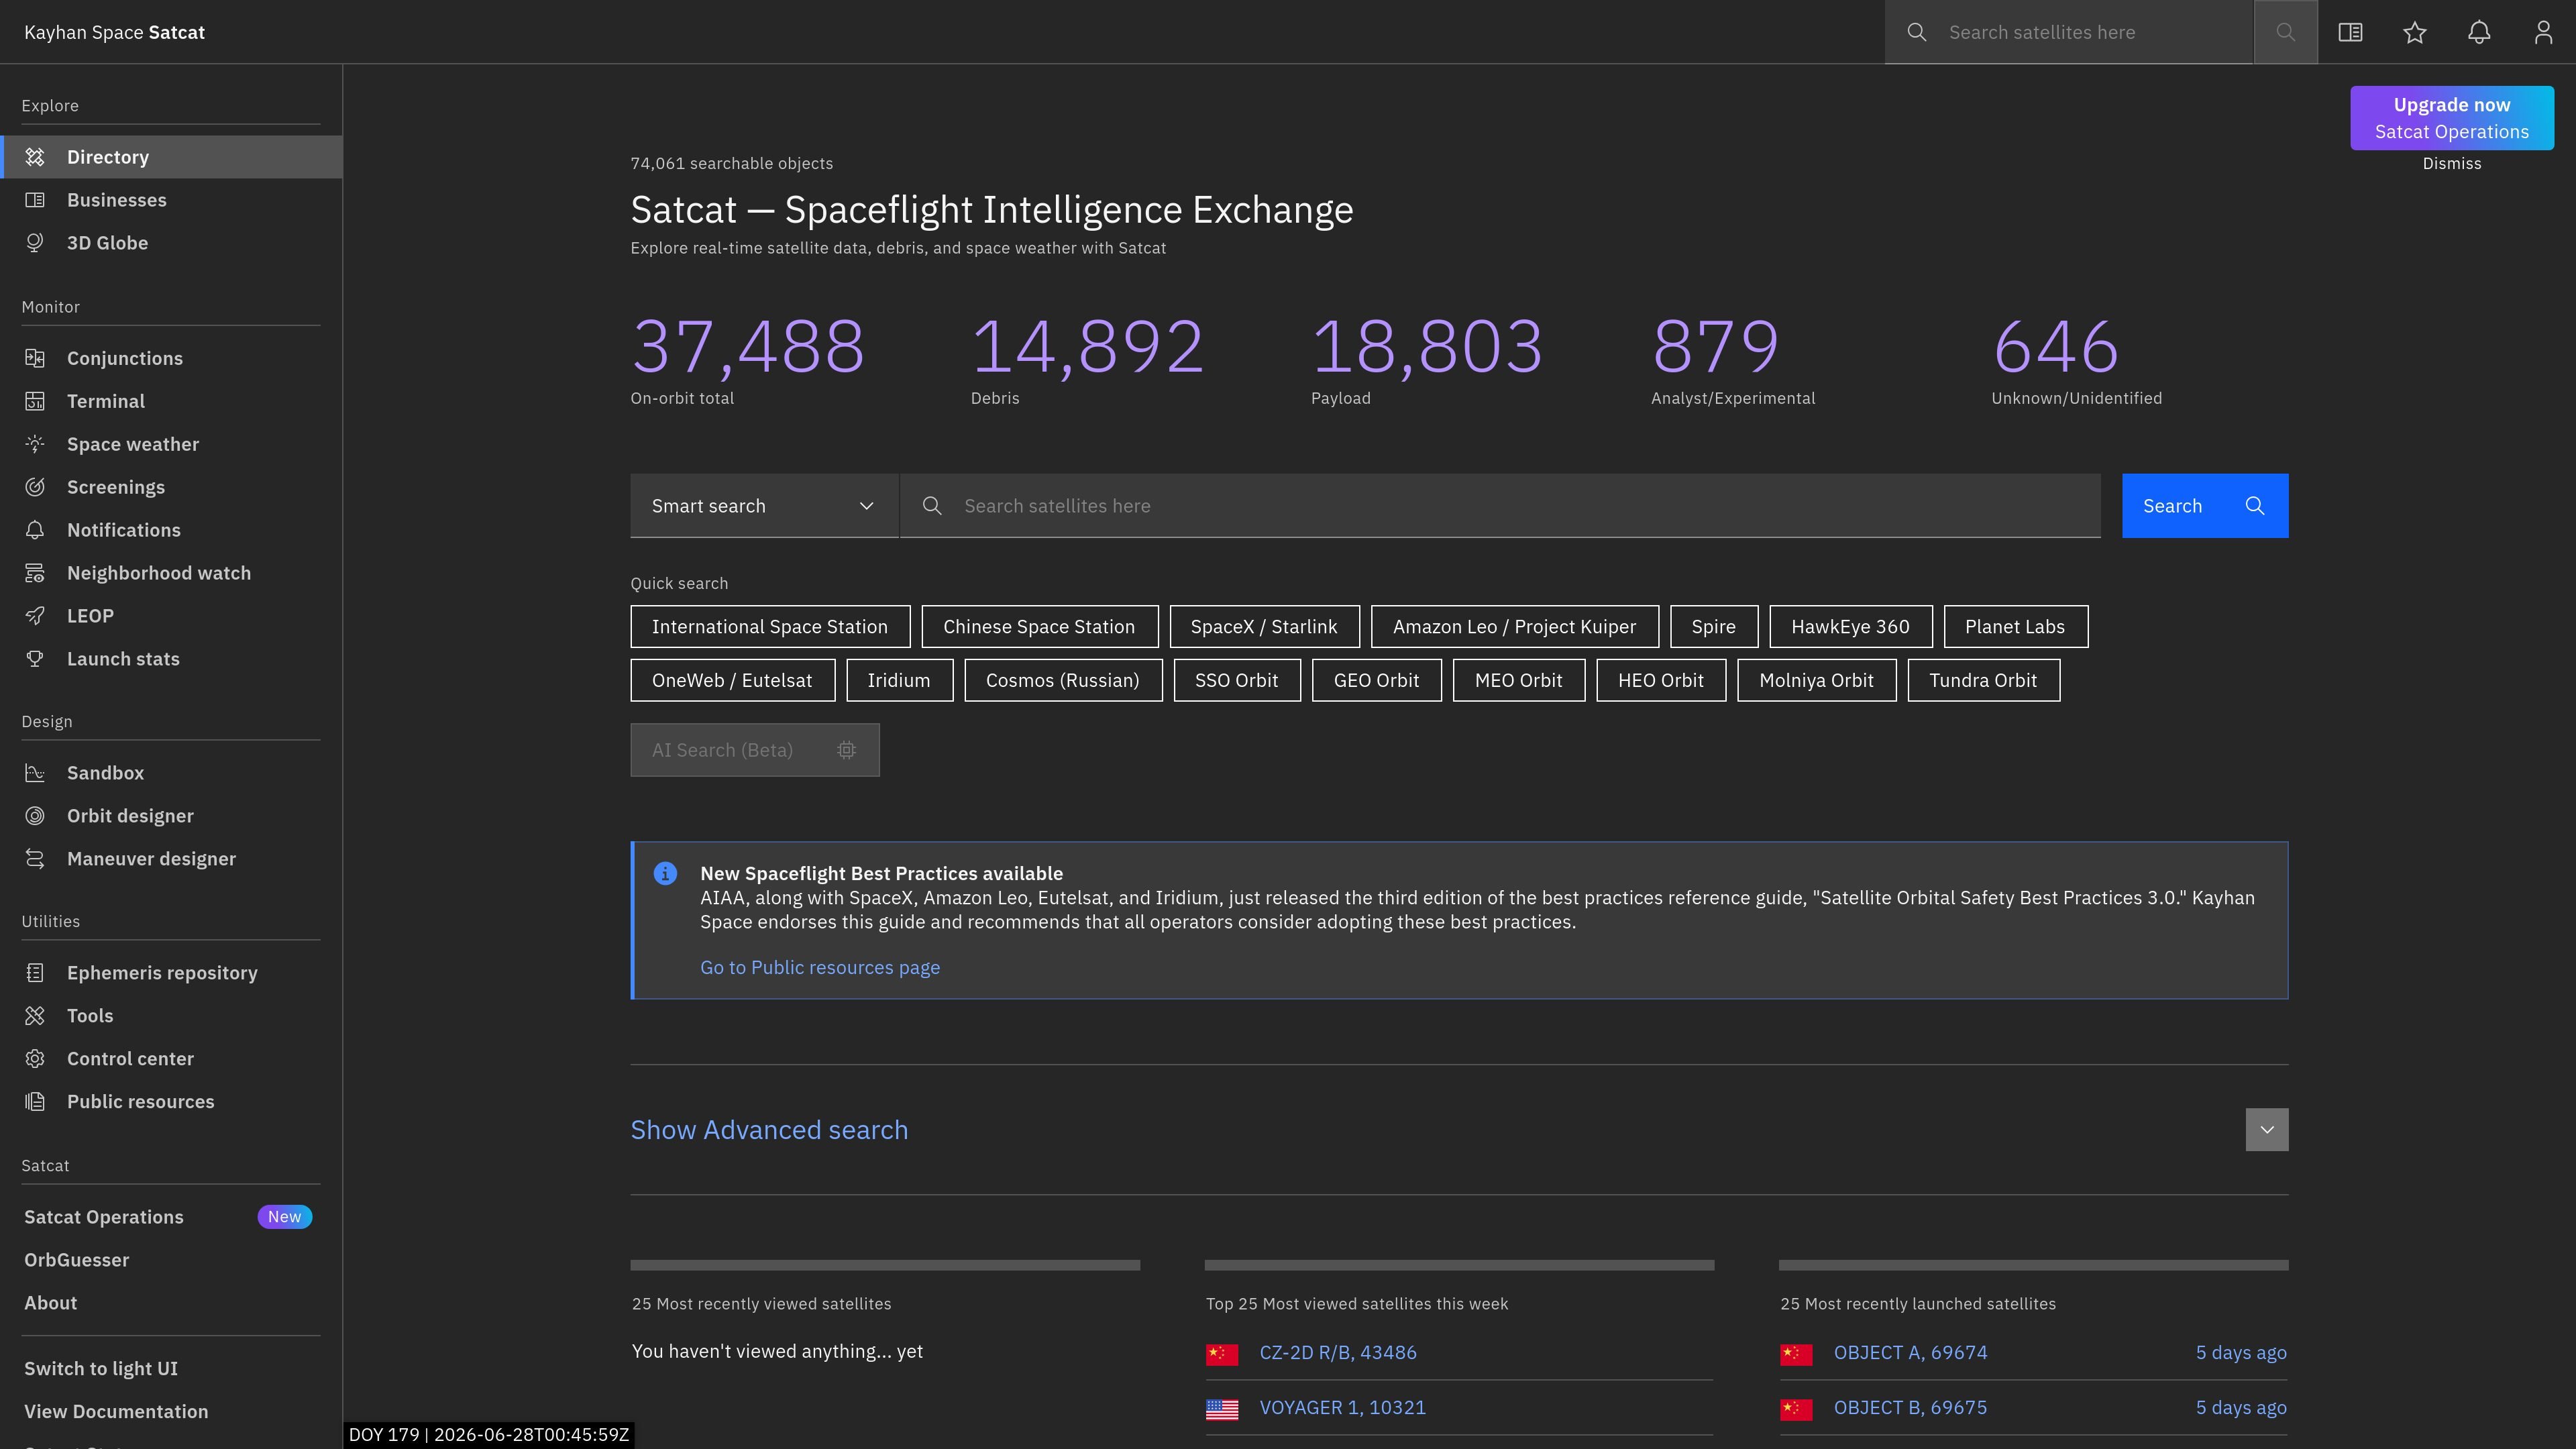Click the 14,892 Debris count
This screenshot has height=1449, width=2576.
coord(1087,347)
